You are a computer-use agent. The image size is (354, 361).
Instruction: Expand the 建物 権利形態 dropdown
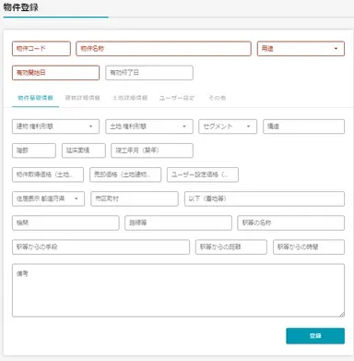55,126
